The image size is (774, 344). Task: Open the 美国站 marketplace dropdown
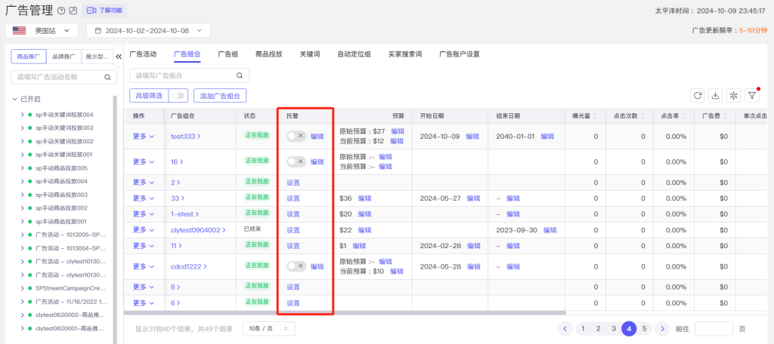(x=42, y=31)
